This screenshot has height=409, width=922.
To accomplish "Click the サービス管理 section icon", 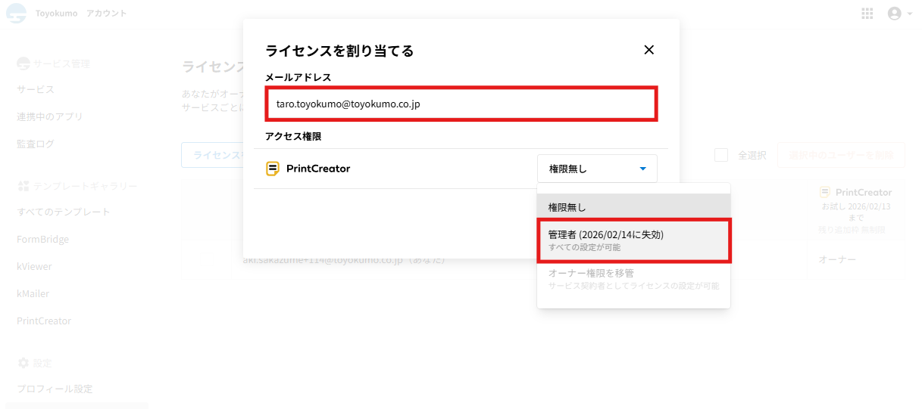I will pyautogui.click(x=23, y=64).
